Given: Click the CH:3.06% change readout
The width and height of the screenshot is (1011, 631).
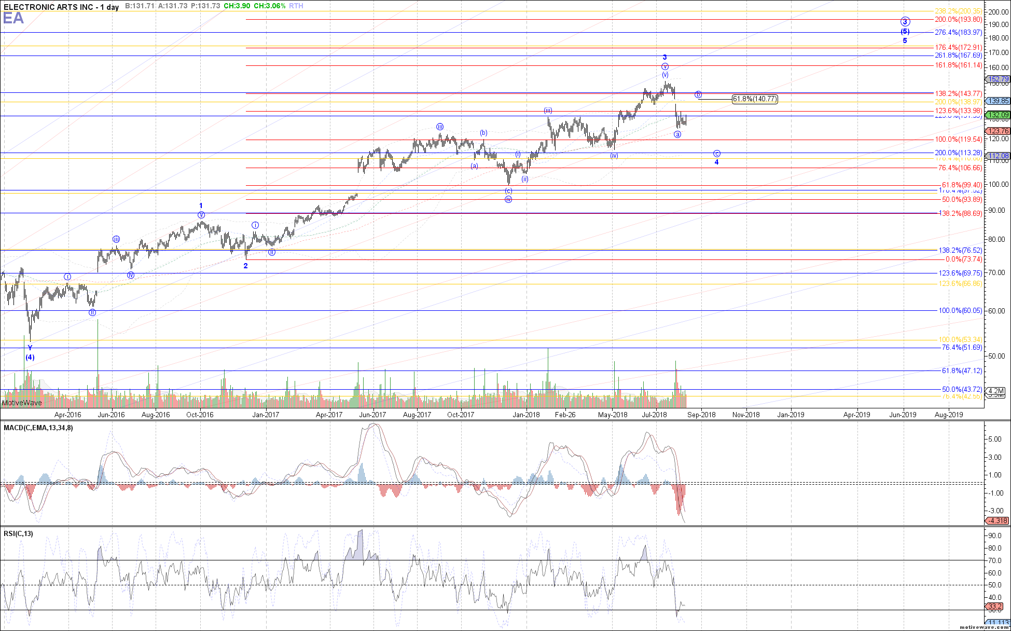Looking at the screenshot, I should 270,6.
